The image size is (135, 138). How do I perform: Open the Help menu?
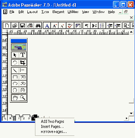(x=112, y=12)
